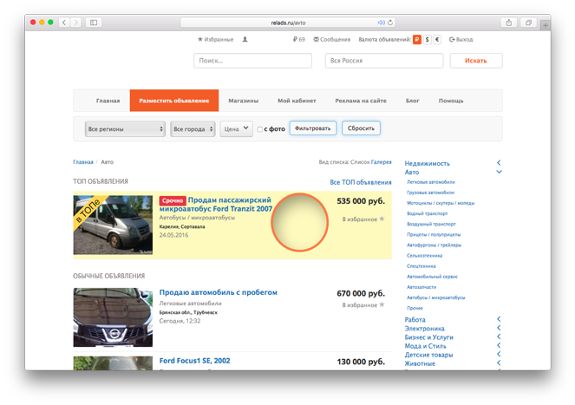Open the Главная navigation tab
The height and width of the screenshot is (405, 575).
click(108, 101)
